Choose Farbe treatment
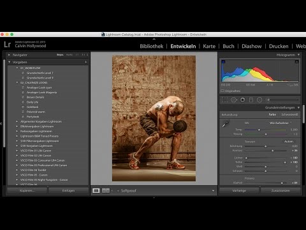Viewport: 306px width, 230px height. point(272,114)
